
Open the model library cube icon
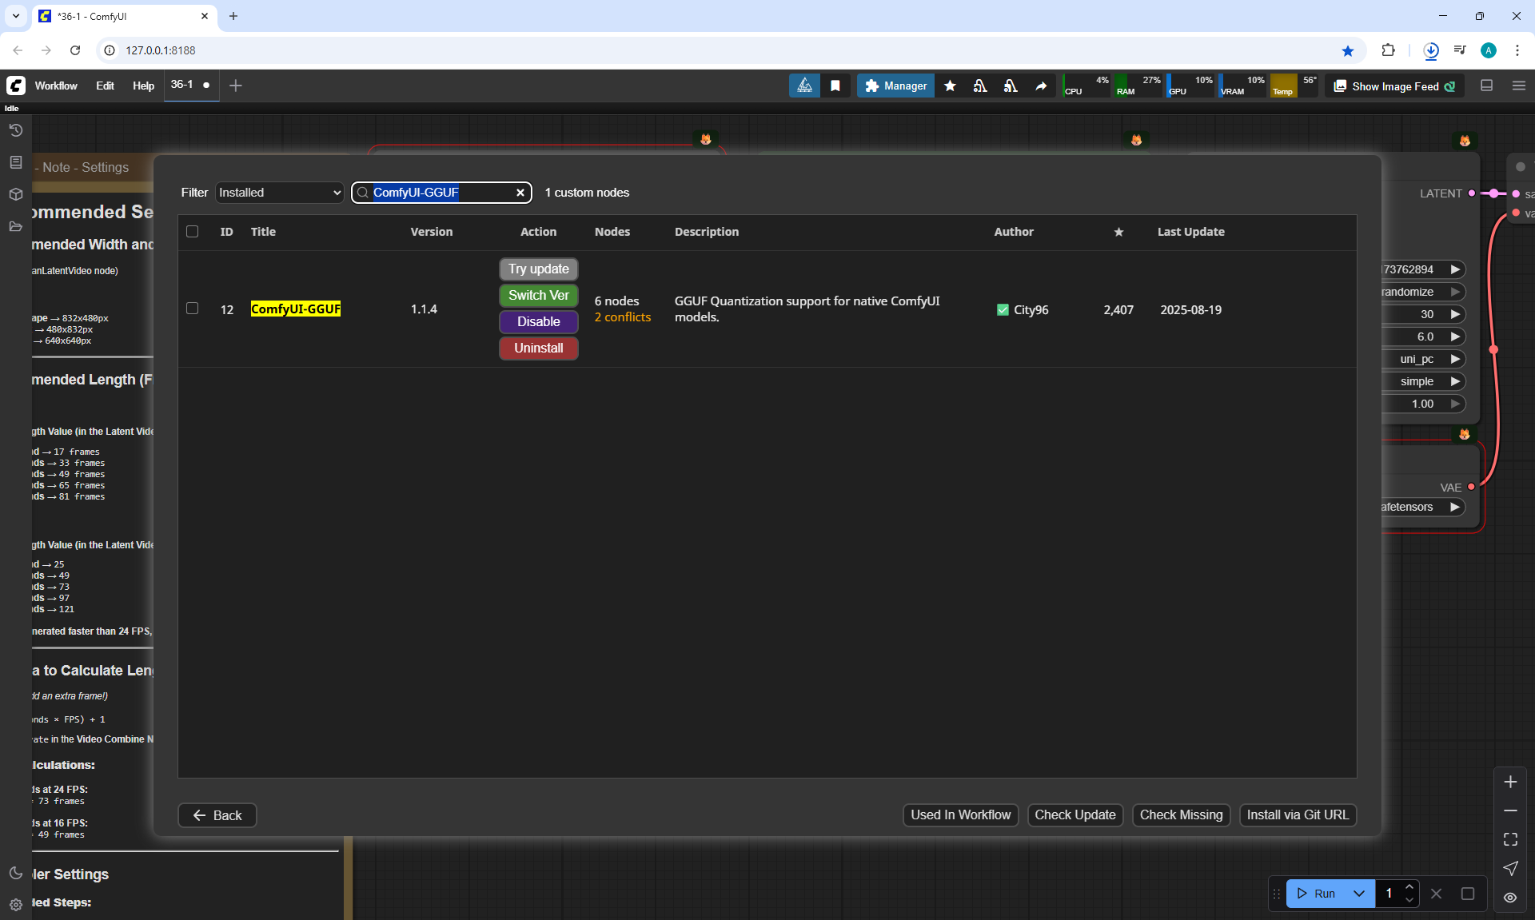click(15, 194)
